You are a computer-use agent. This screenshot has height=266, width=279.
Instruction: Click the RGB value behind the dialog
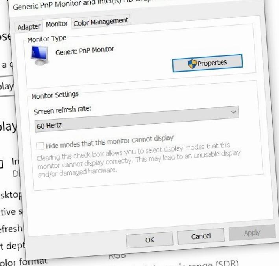(x=117, y=256)
